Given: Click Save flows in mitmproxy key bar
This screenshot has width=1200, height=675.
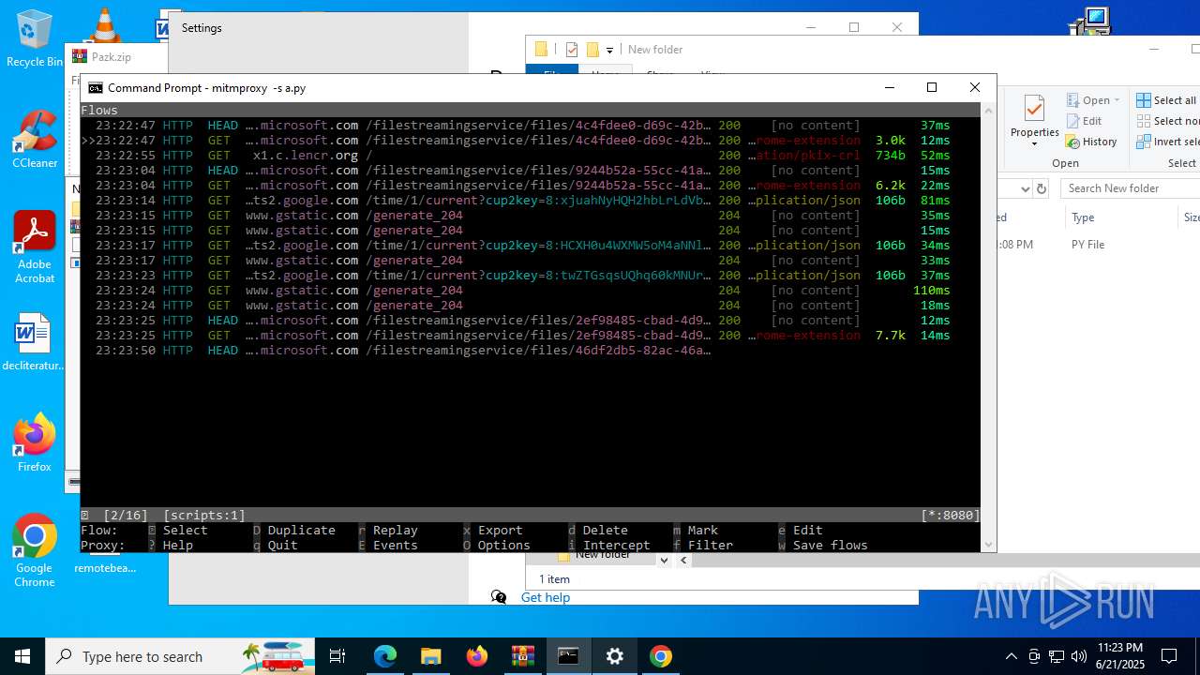Looking at the screenshot, I should pyautogui.click(x=831, y=546).
